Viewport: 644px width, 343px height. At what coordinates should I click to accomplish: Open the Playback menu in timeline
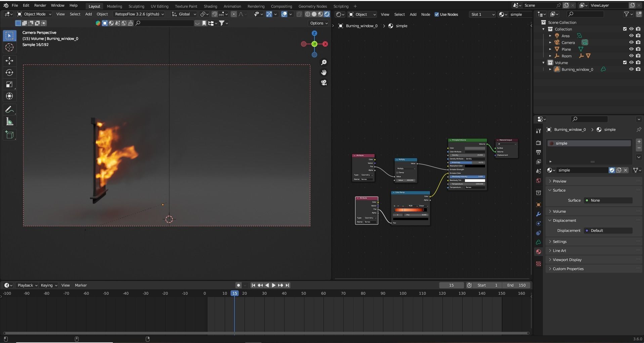[x=27, y=285]
